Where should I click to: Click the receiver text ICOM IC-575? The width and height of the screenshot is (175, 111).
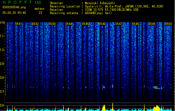pos(112,10)
